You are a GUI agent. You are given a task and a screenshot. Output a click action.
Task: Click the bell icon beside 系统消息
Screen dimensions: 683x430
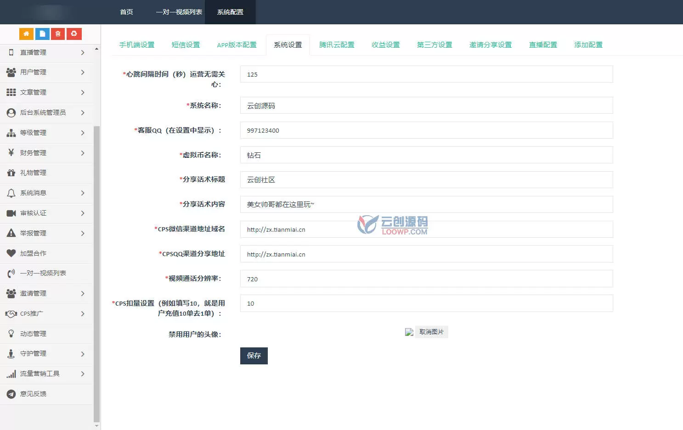11,193
